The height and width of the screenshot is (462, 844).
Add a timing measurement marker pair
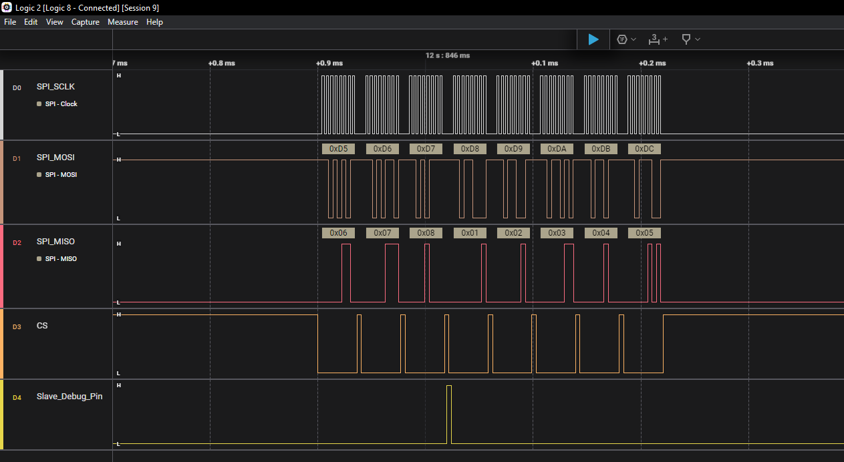coord(658,39)
